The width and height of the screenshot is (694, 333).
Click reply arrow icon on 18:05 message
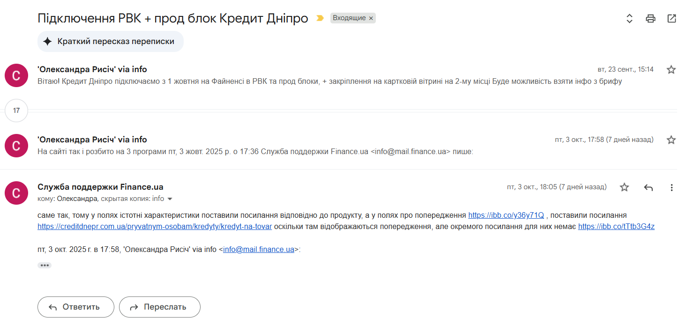click(x=648, y=187)
